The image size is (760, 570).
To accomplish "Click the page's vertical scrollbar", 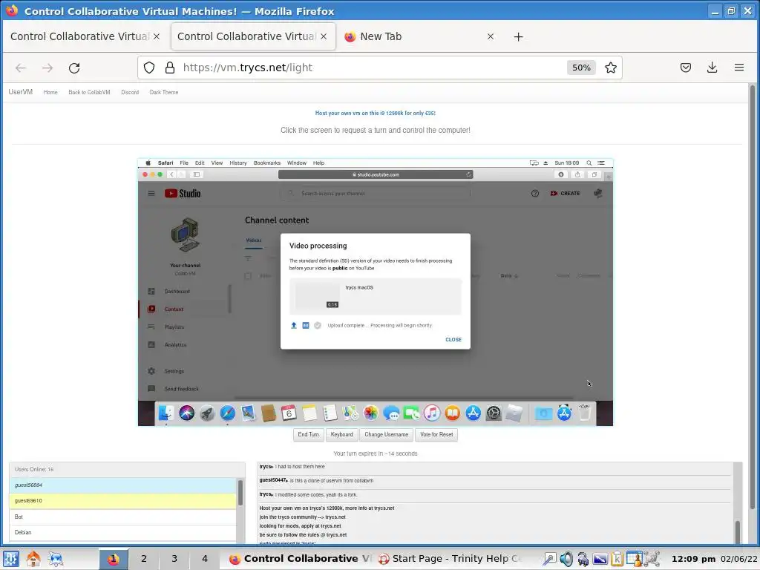I will tap(753, 297).
